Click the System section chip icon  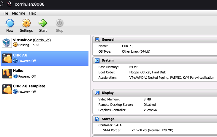[97, 61]
